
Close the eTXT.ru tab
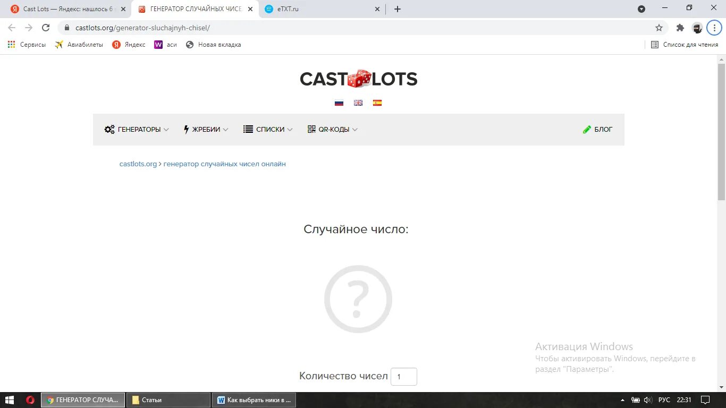(377, 9)
